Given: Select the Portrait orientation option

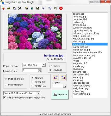Looking at the screenshot, I should pos(51,66).
